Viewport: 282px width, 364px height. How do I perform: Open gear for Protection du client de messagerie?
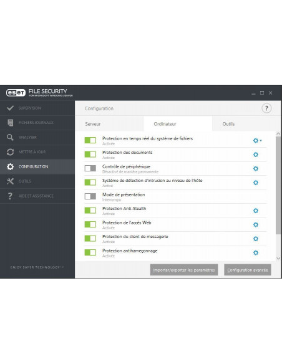(256, 239)
